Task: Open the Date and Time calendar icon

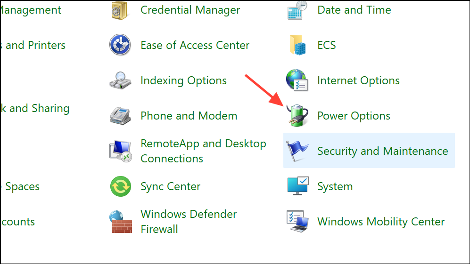Action: 297,10
